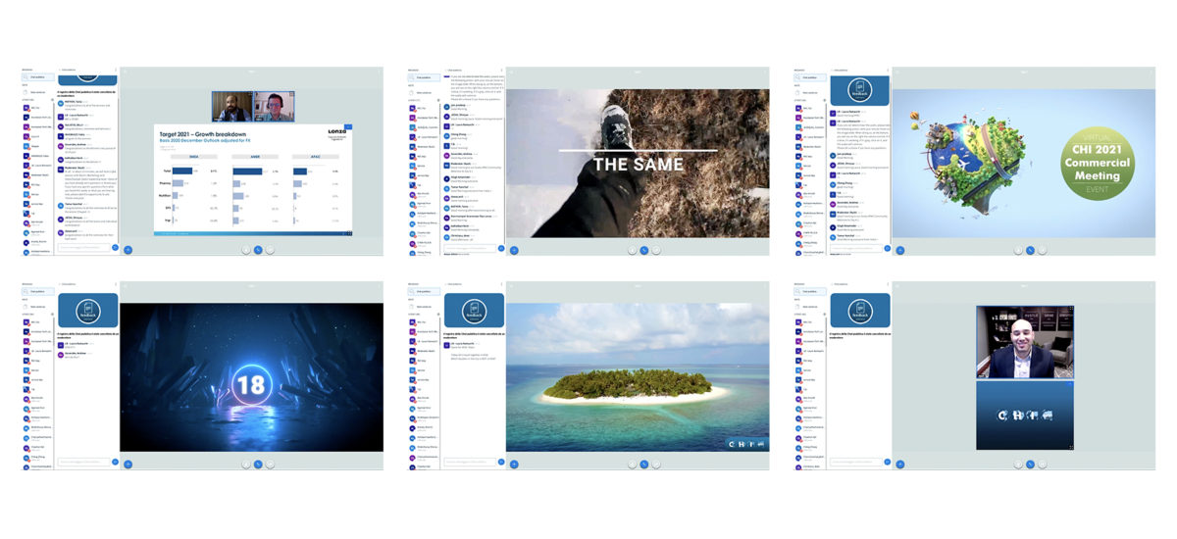Click the grey button right of the call button under the island video
The width and height of the screenshot is (1177, 539).
pos(657,464)
